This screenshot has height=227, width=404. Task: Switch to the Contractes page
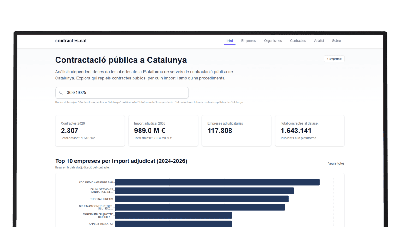point(298,41)
